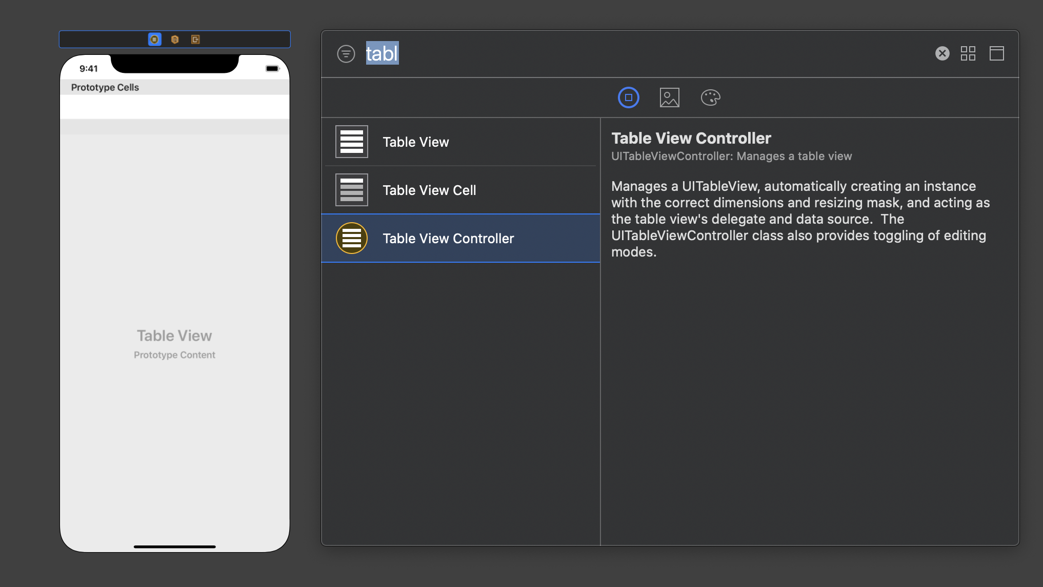Select the First Responder cube icon
Image resolution: width=1043 pixels, height=587 pixels.
coord(175,40)
